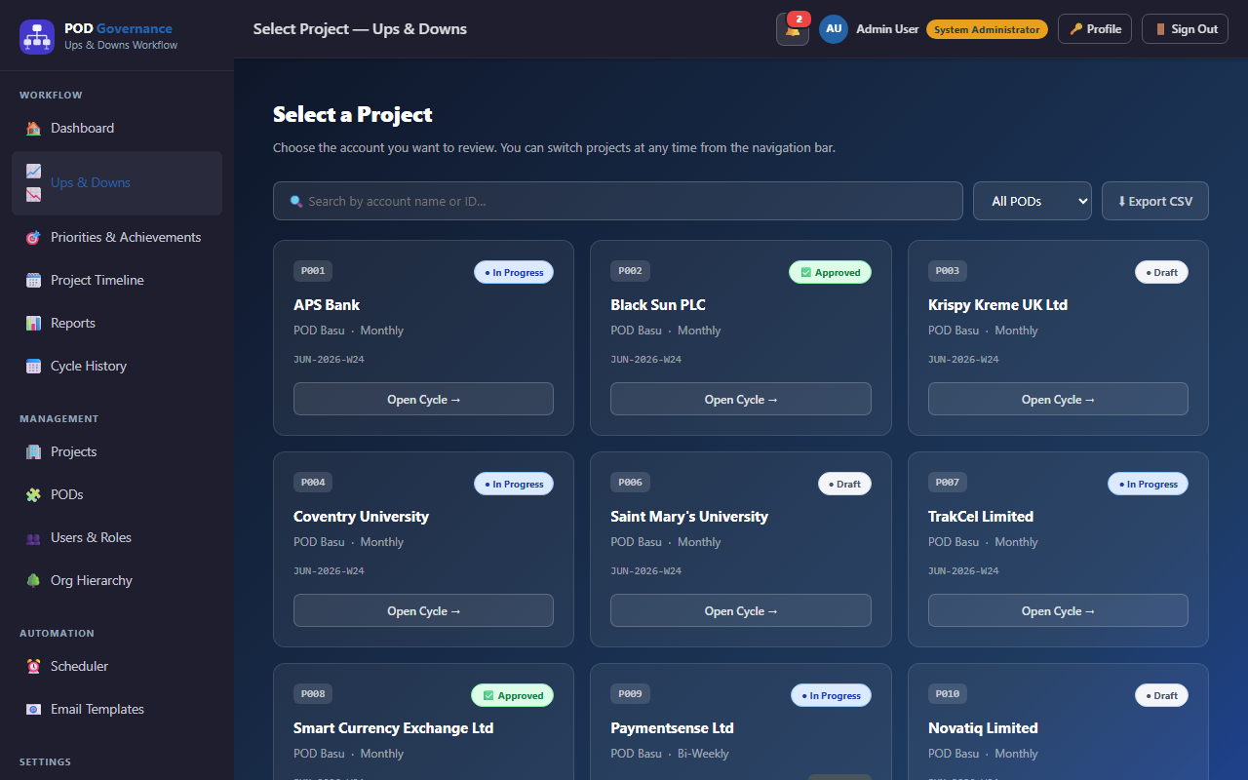The height and width of the screenshot is (780, 1248).
Task: Click Draft badge on Krispy Kreme card
Action: point(1161,272)
